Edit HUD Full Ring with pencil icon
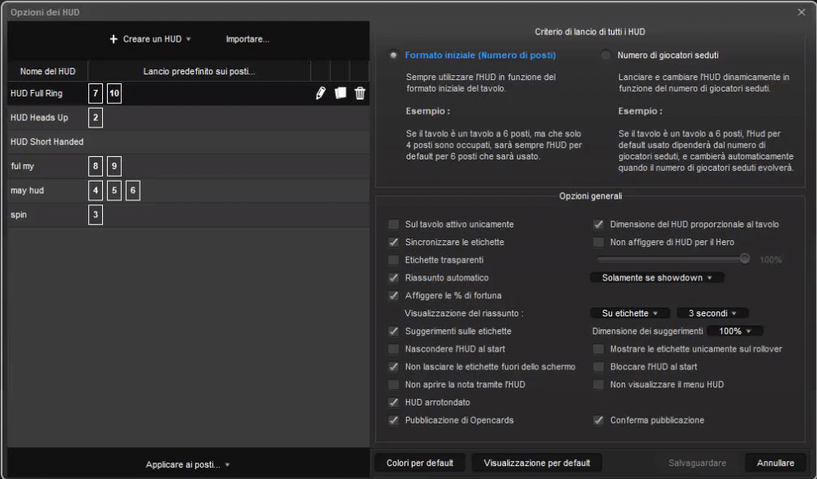Screen dimensions: 817x479 320,93
